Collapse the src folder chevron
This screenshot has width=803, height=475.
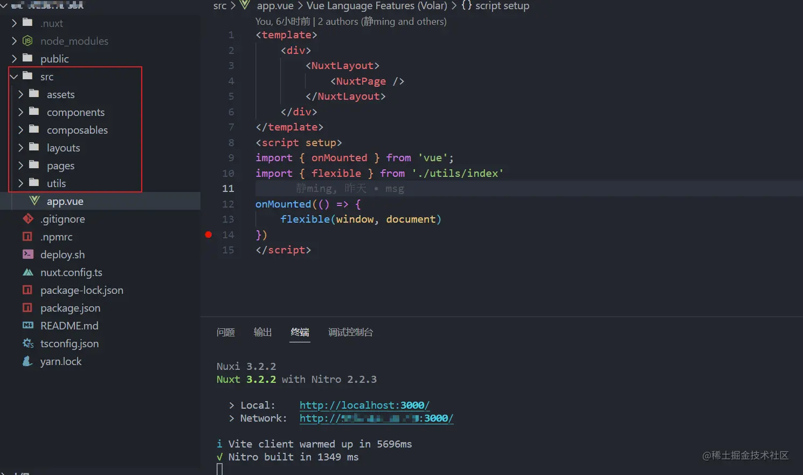[14, 77]
